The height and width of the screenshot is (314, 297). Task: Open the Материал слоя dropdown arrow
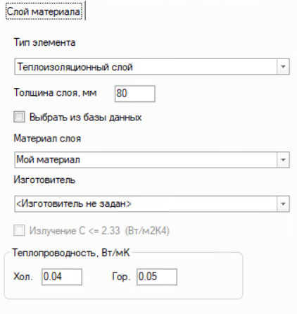(283, 160)
